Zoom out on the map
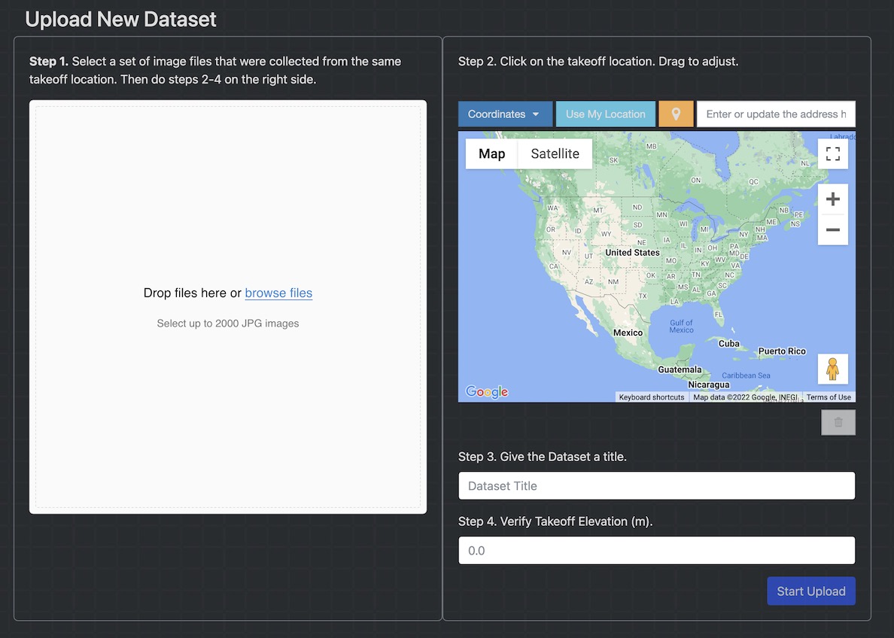894x638 pixels. tap(832, 230)
